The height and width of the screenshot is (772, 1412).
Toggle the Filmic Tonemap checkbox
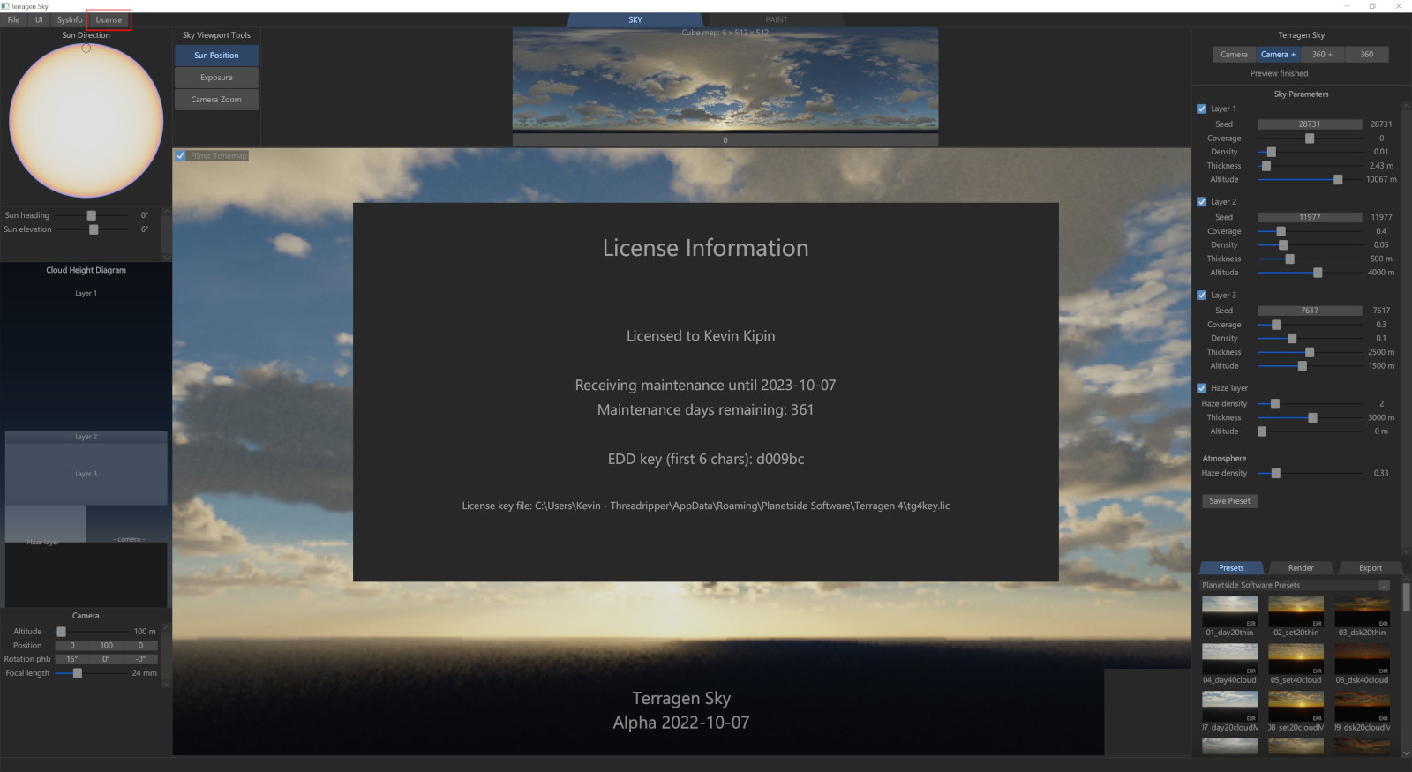point(181,156)
